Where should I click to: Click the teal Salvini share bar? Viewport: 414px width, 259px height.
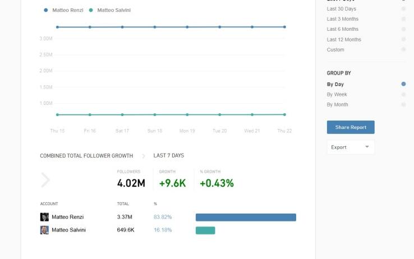click(205, 230)
